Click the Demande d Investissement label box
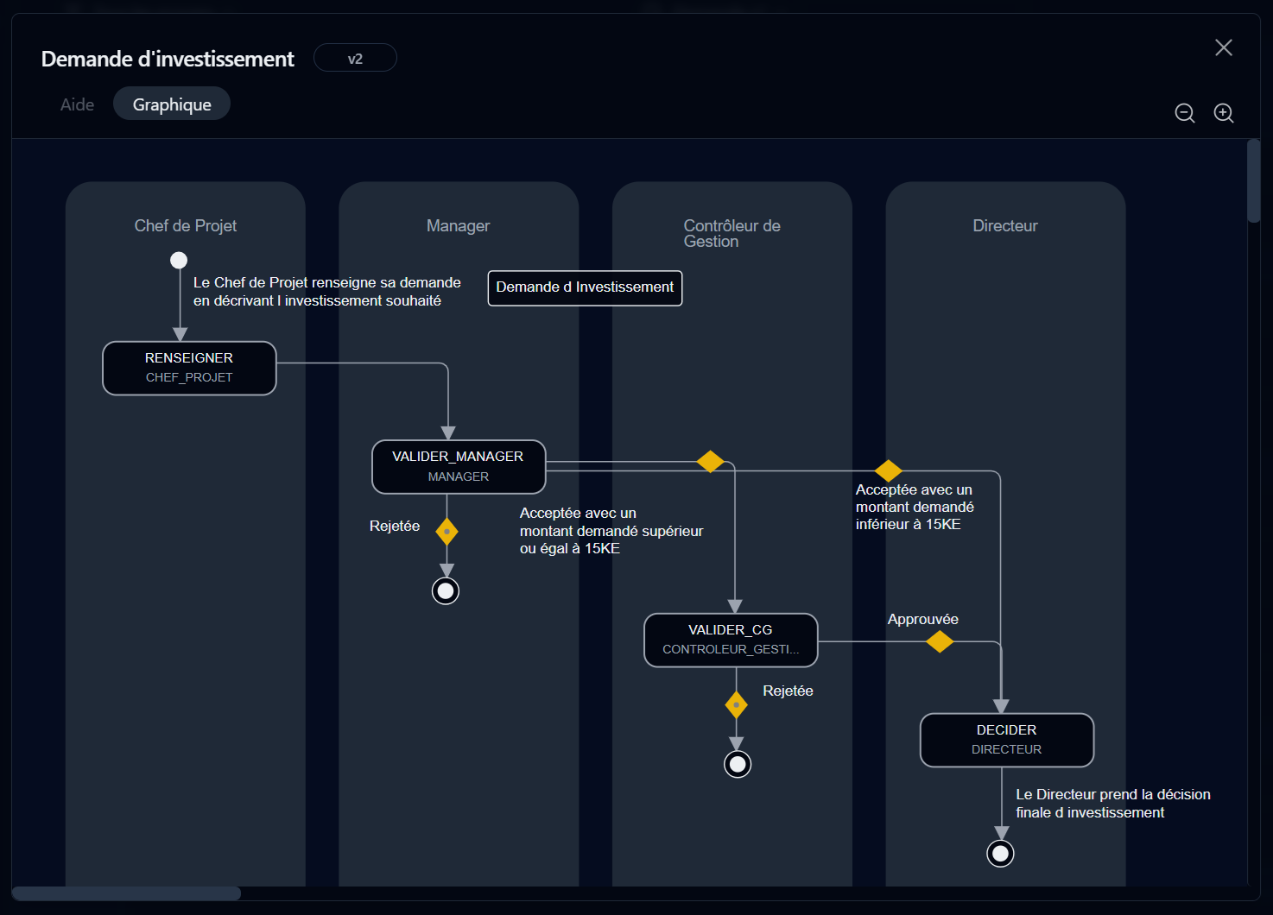 (585, 287)
